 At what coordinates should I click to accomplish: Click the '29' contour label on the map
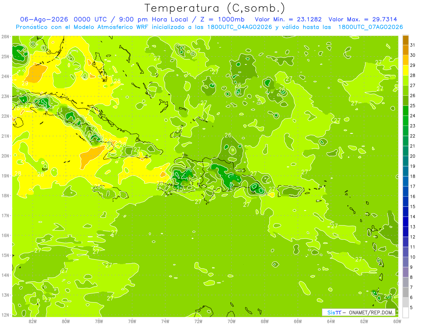[x=25, y=83]
